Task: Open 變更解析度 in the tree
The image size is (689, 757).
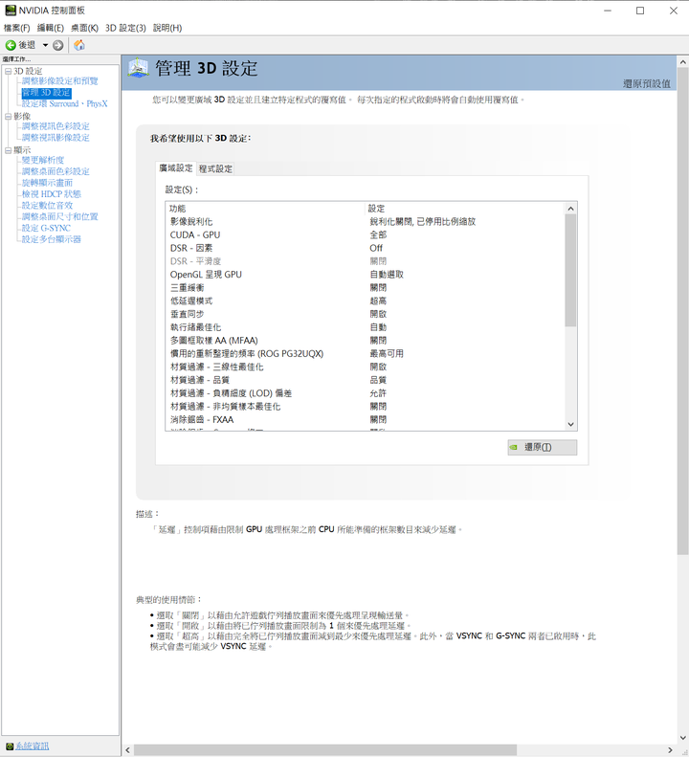Action: (42, 160)
